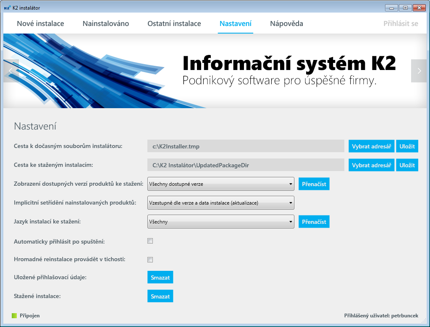Click label Stažené instalace
This screenshot has width=430, height=327.
click(x=37, y=296)
